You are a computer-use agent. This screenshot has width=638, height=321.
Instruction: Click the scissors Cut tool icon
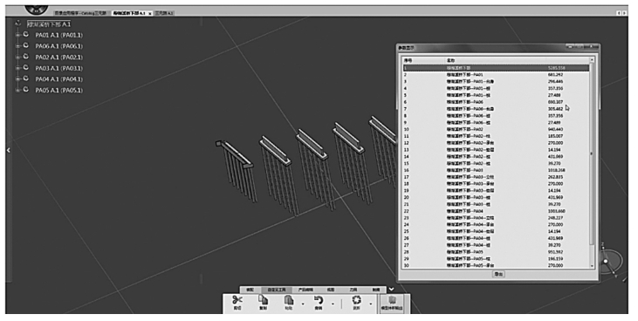click(237, 300)
